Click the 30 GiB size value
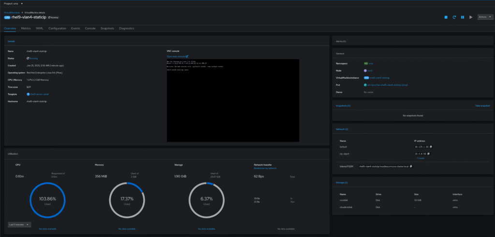Screen dimensions: 495x237 (417, 200)
